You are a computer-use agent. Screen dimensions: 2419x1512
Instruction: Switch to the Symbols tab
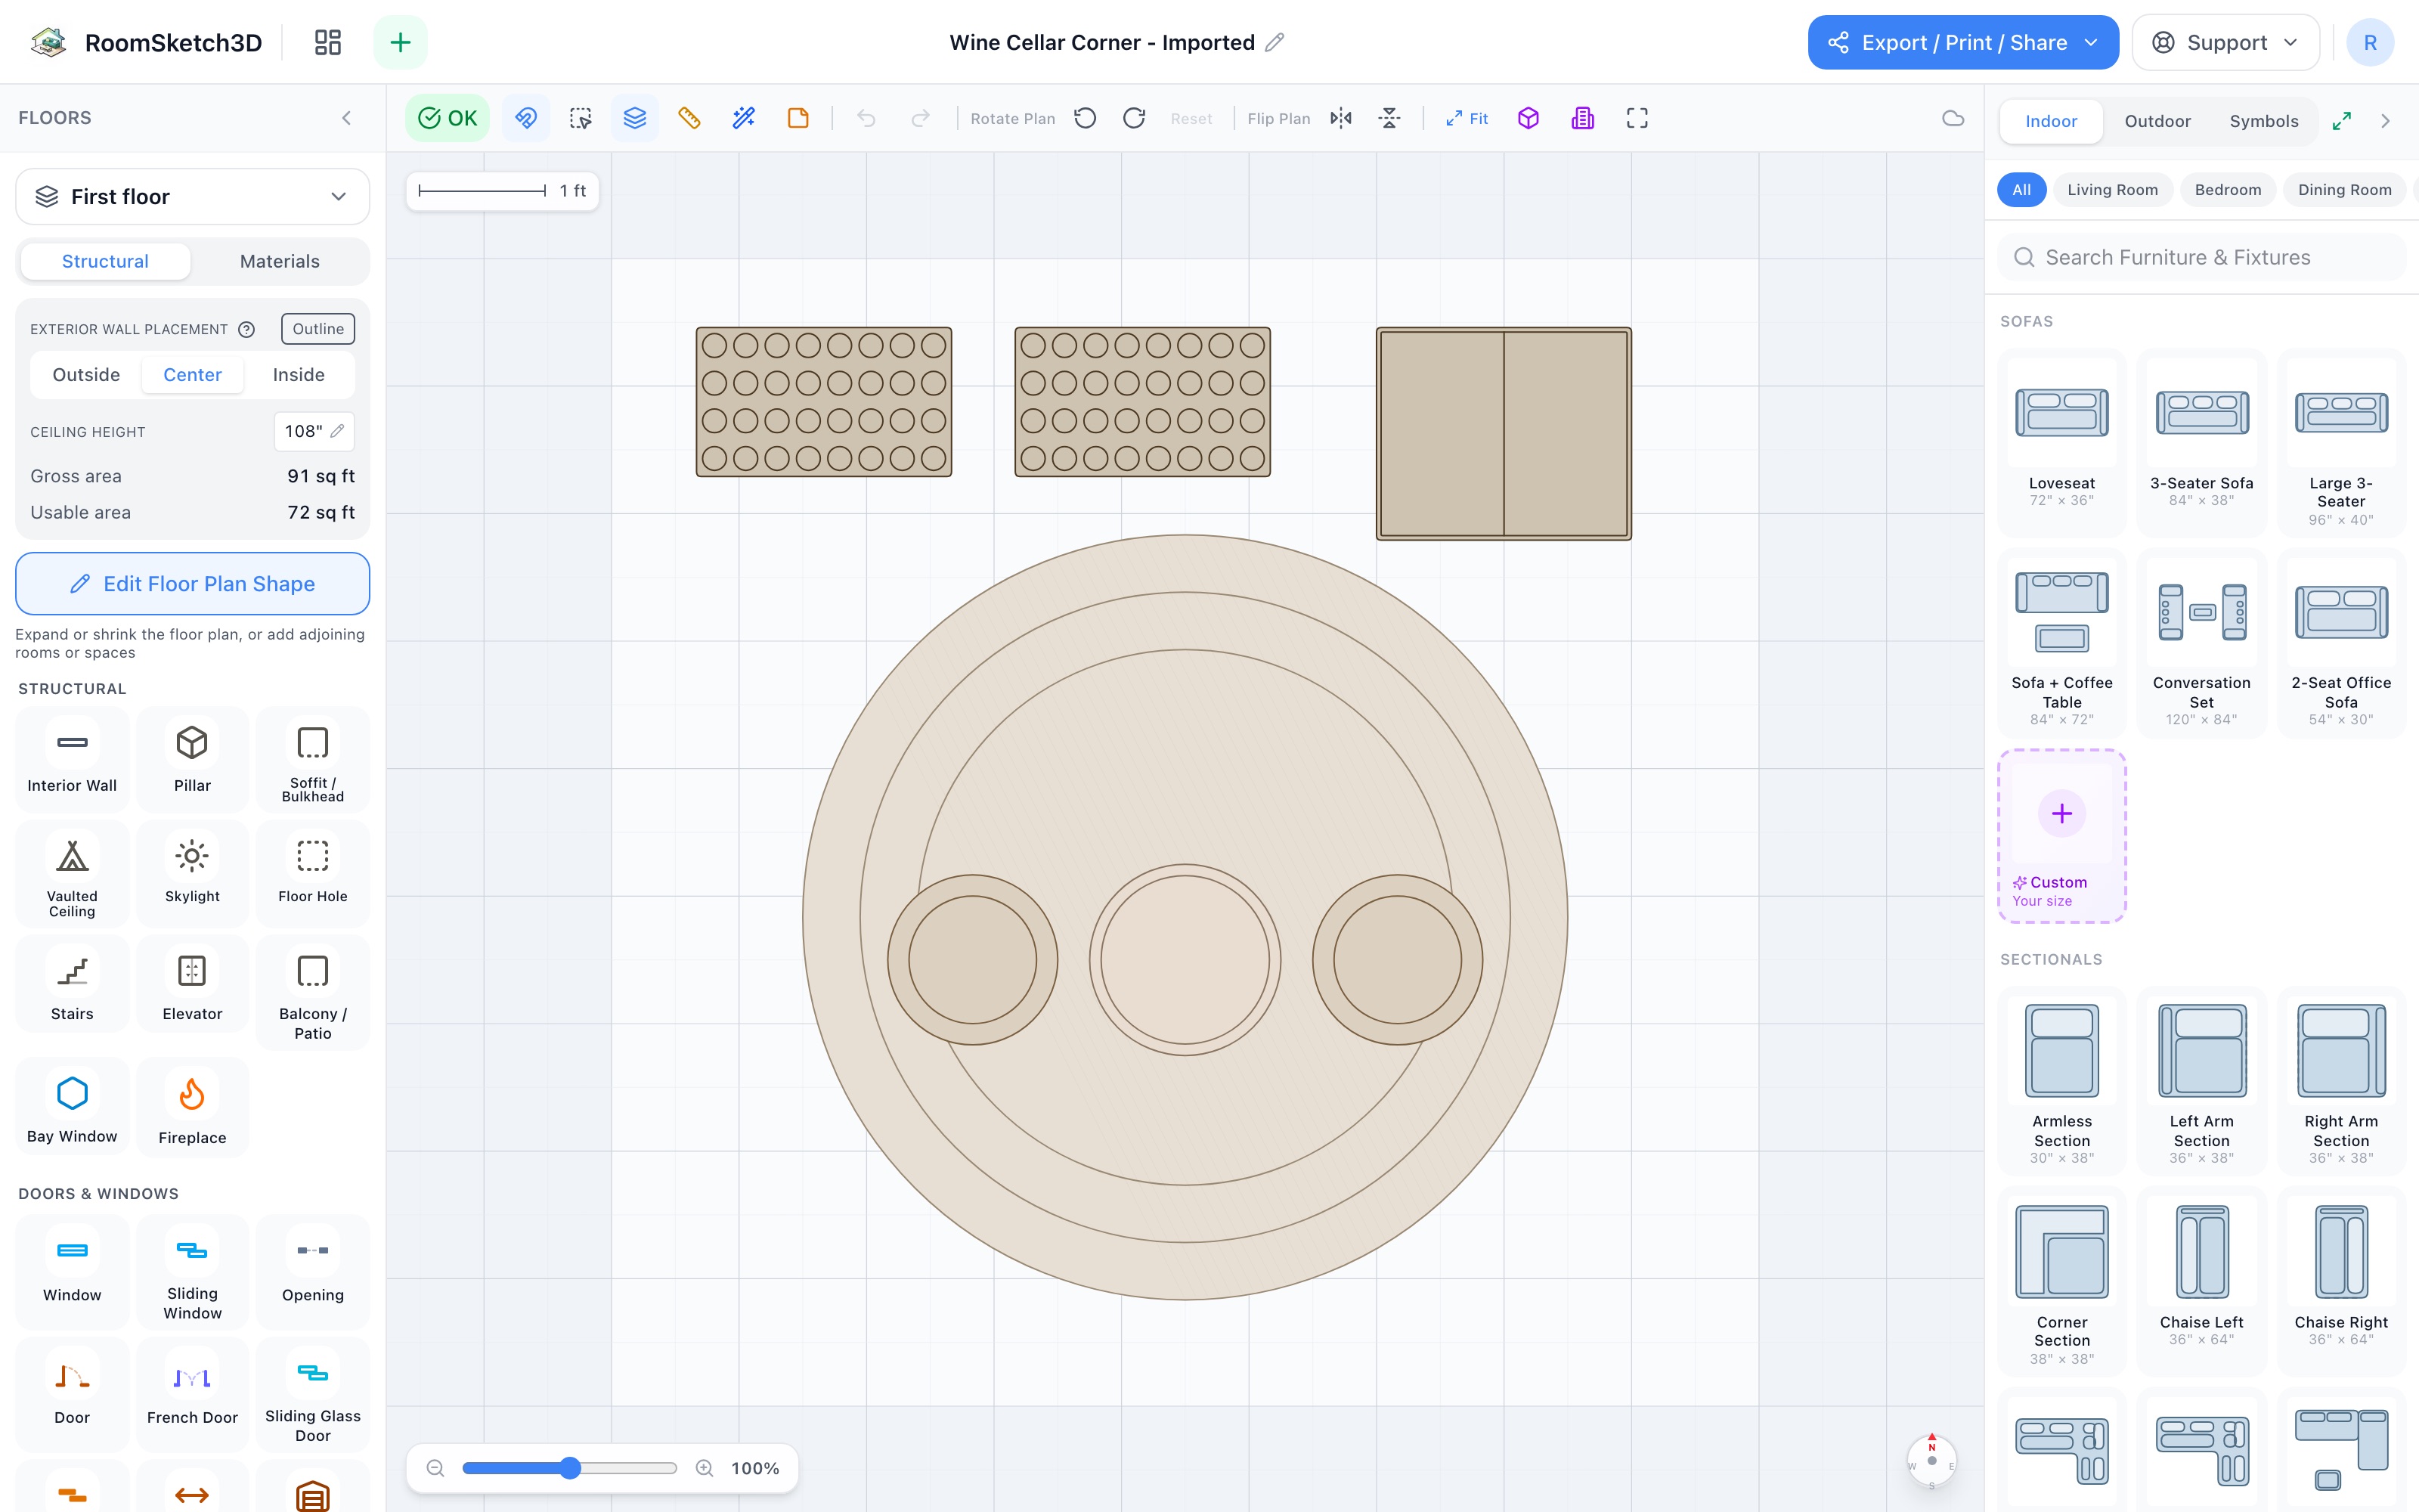pos(2263,121)
